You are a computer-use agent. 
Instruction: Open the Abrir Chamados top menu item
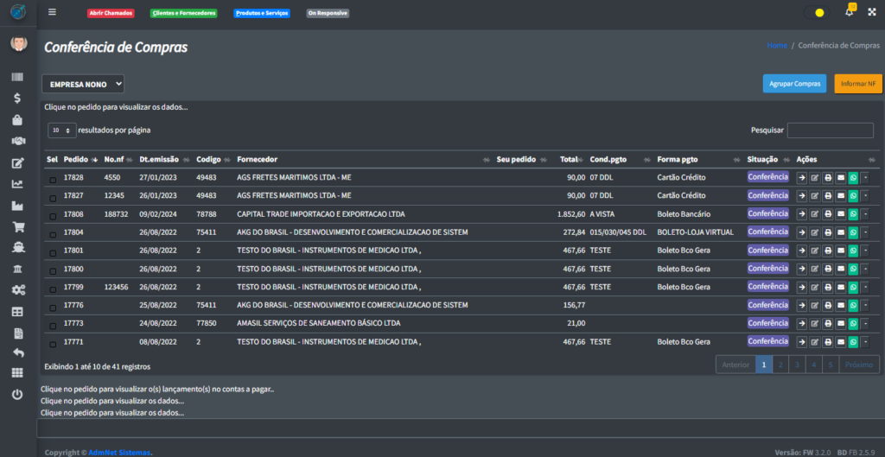(111, 13)
